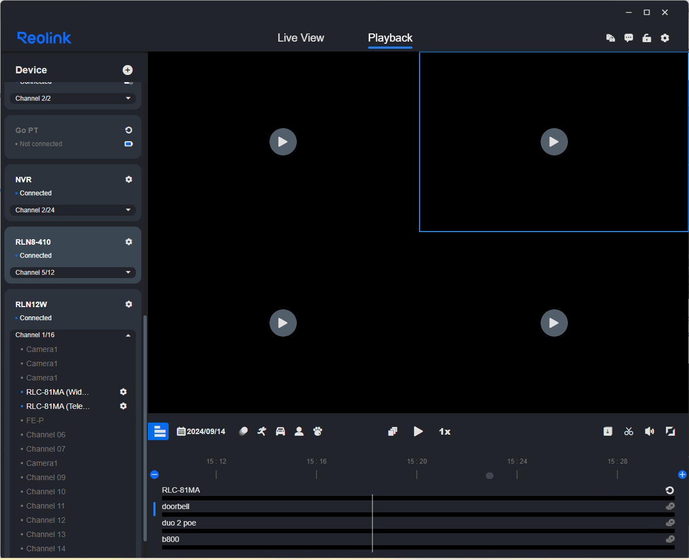Zoom in the timeline with plus button
The height and width of the screenshot is (560, 689).
pyautogui.click(x=682, y=475)
